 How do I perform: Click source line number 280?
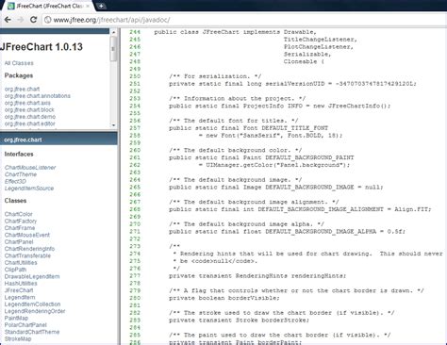coord(135,298)
